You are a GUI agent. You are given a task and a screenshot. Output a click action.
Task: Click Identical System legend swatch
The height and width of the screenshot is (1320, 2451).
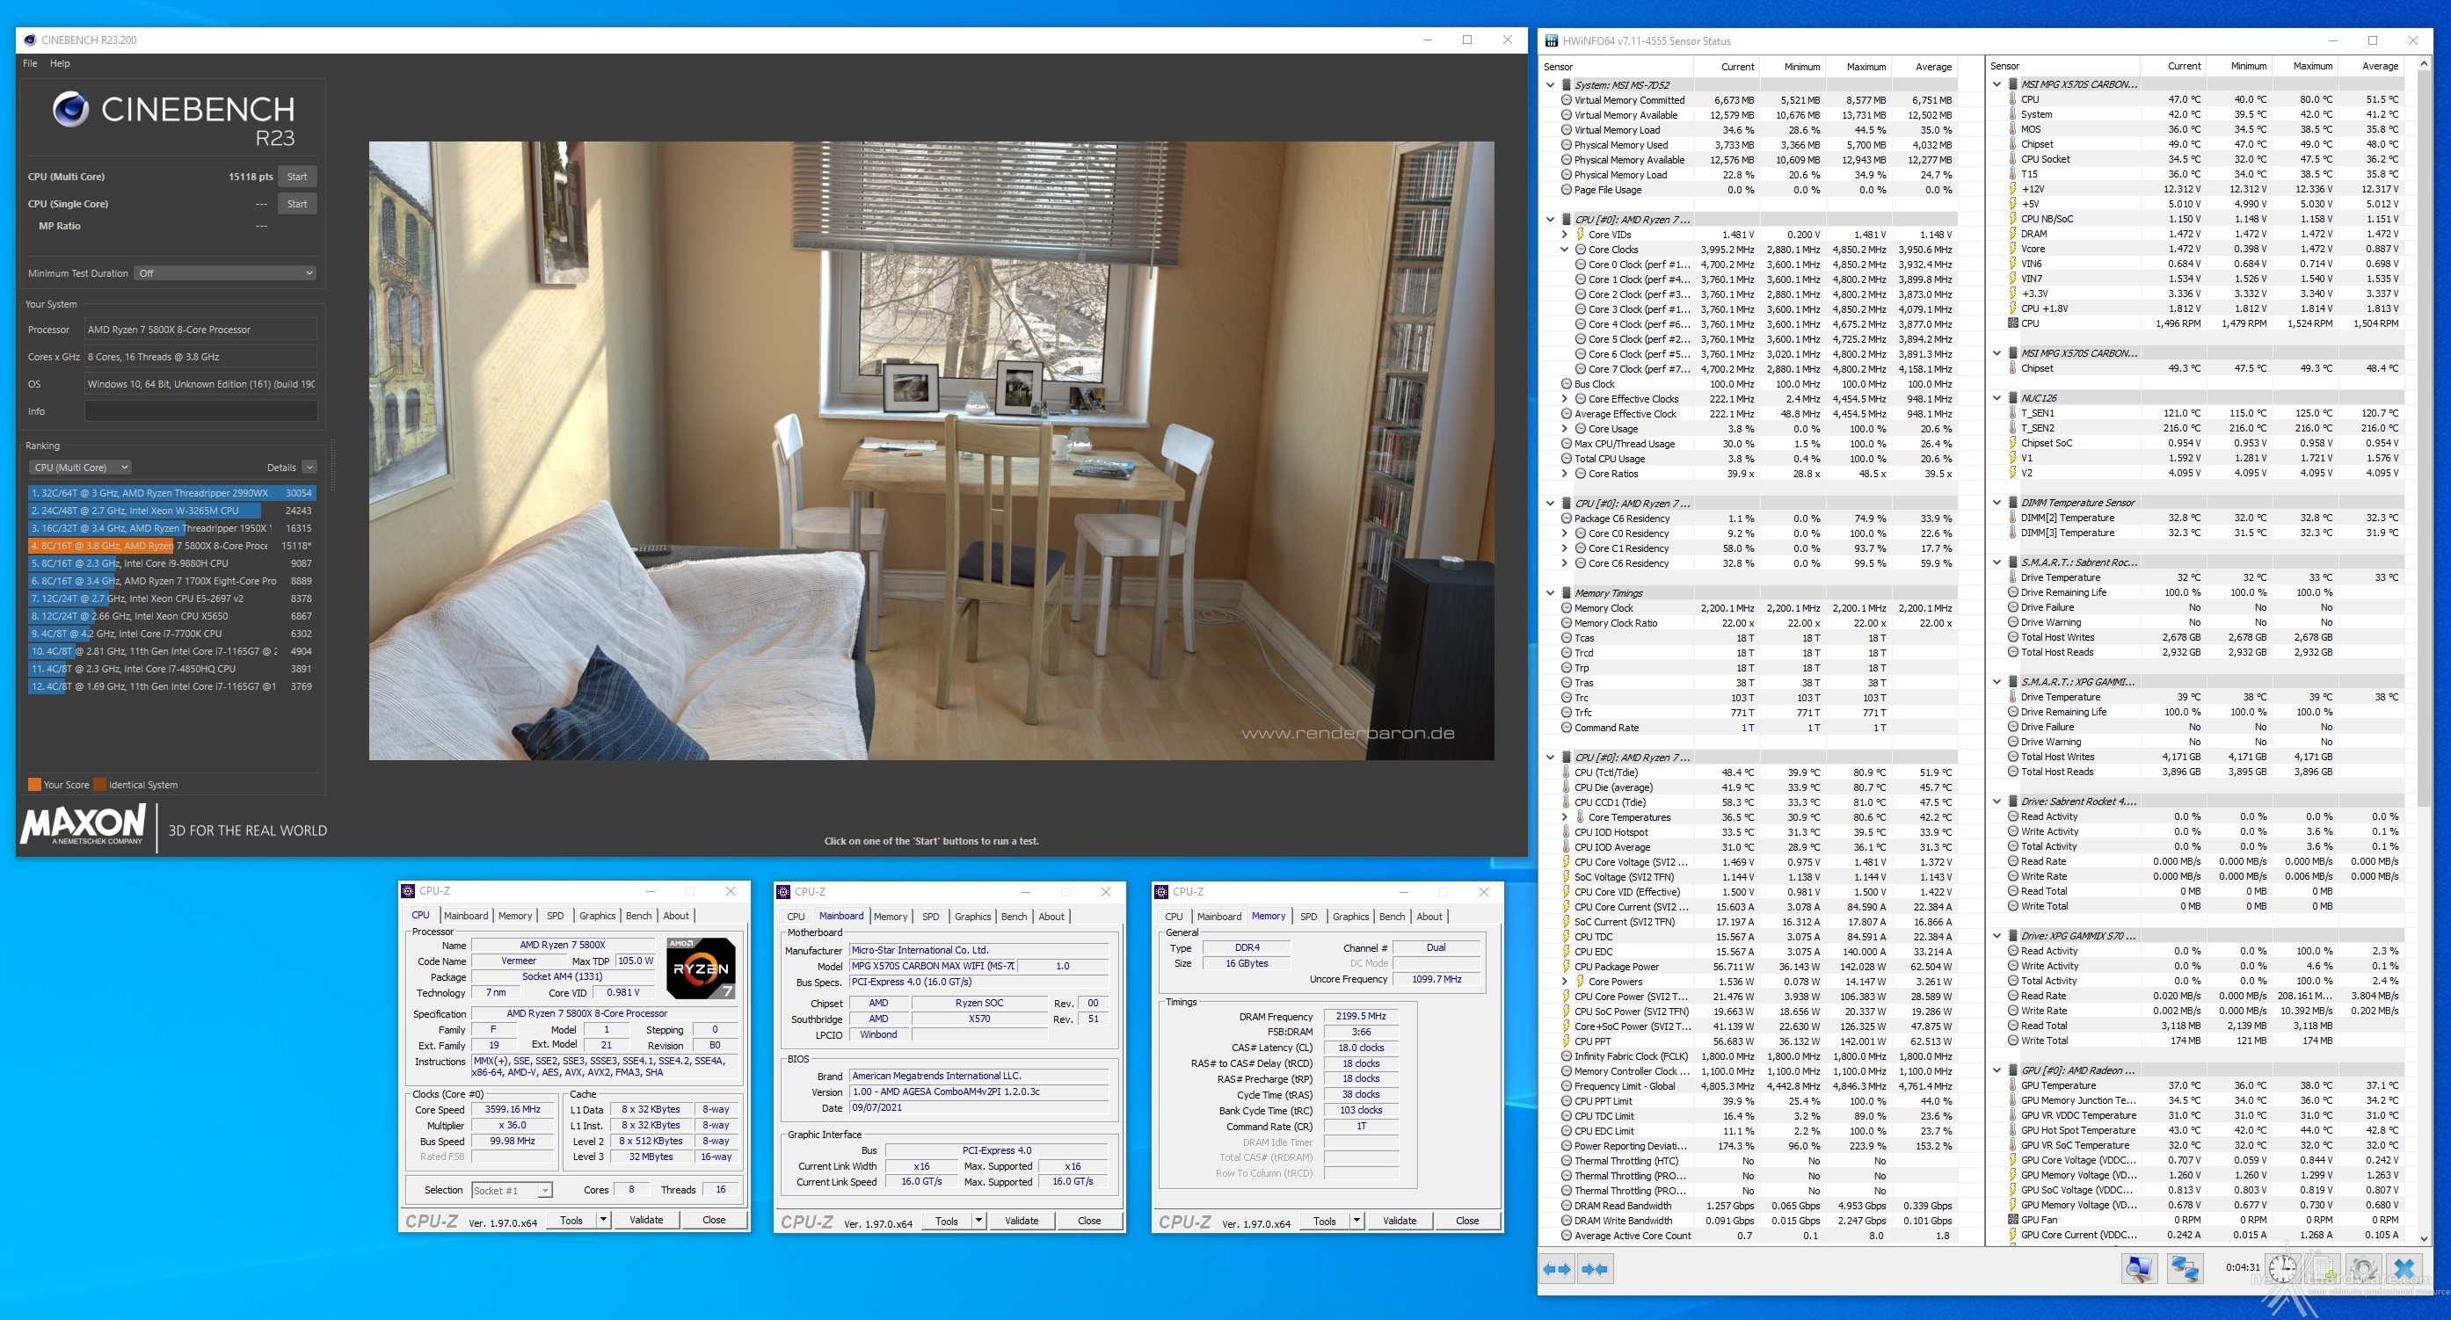coord(100,785)
